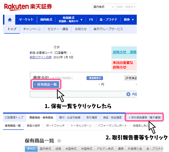Open the 損益・税金履歴 tab
The image size is (169, 152).
pyautogui.click(x=112, y=117)
